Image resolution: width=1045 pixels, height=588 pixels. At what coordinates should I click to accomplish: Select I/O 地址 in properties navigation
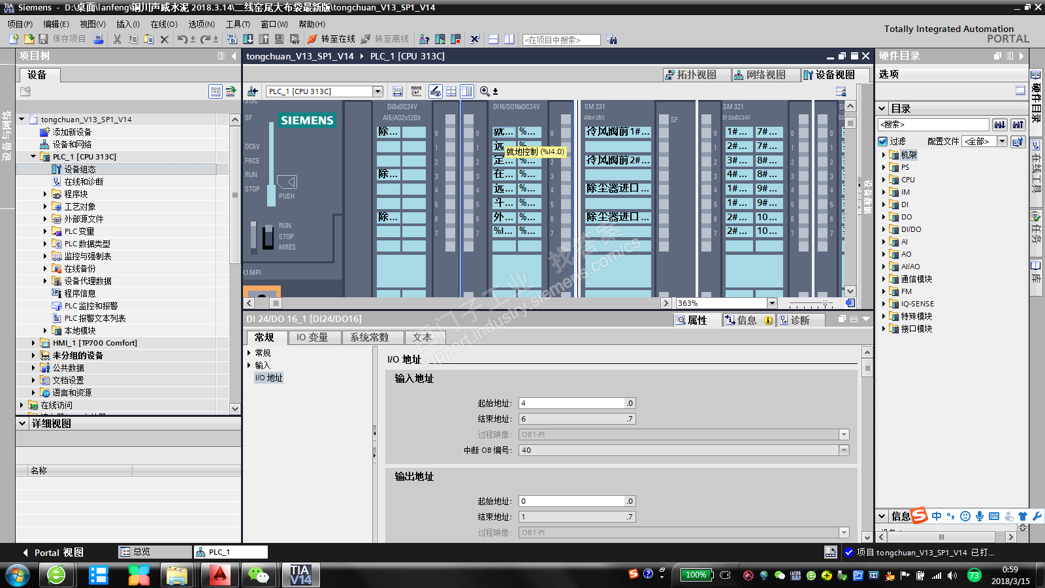pos(269,378)
